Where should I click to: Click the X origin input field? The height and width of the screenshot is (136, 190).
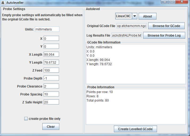click(x=51, y=38)
